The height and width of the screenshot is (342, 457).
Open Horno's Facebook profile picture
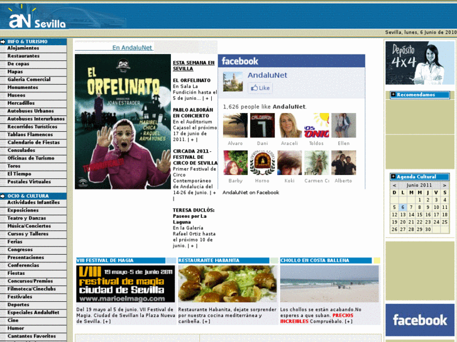pyautogui.click(x=262, y=163)
